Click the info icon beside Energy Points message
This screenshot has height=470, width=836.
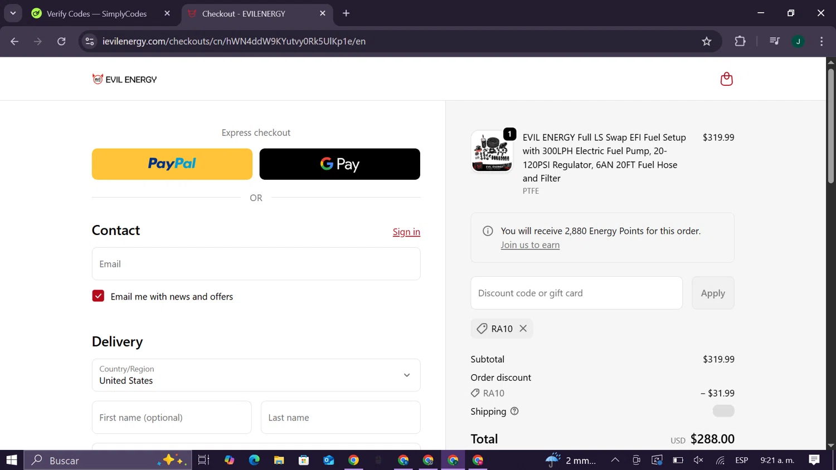[488, 231]
